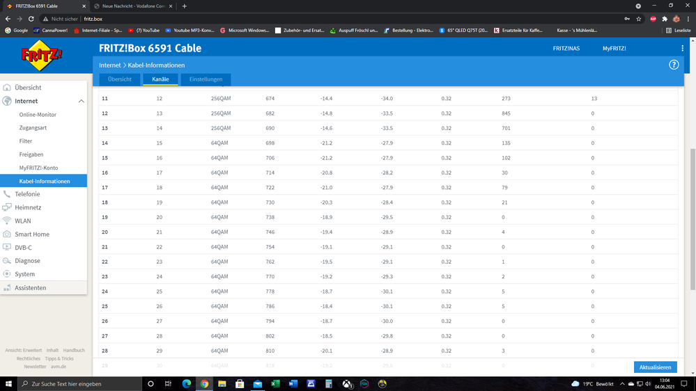Show hidden system tray icons arrow
The height and width of the screenshot is (391, 696).
pyautogui.click(x=622, y=383)
